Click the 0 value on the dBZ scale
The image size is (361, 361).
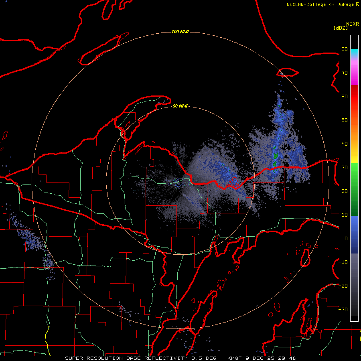(x=346, y=239)
